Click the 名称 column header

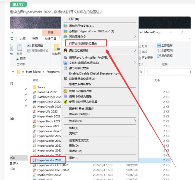[35, 80]
